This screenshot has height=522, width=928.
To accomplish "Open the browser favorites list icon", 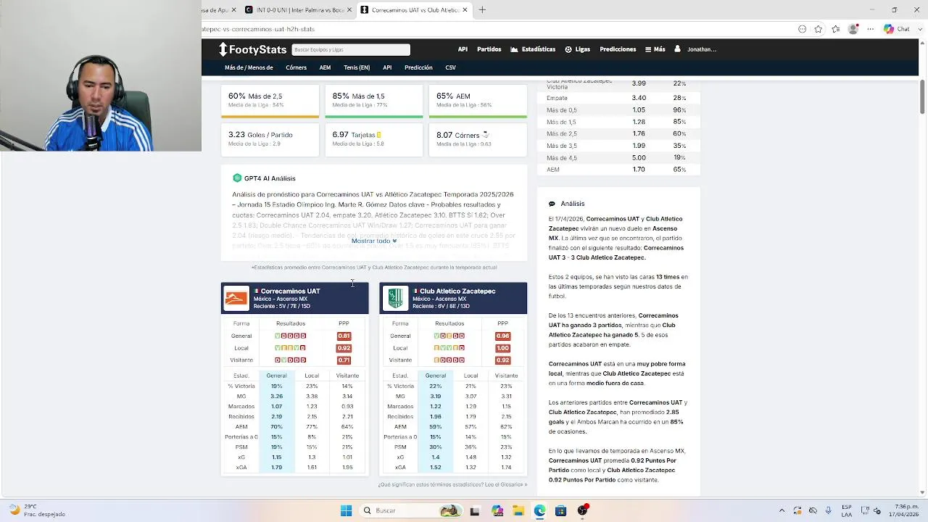I will click(x=836, y=29).
